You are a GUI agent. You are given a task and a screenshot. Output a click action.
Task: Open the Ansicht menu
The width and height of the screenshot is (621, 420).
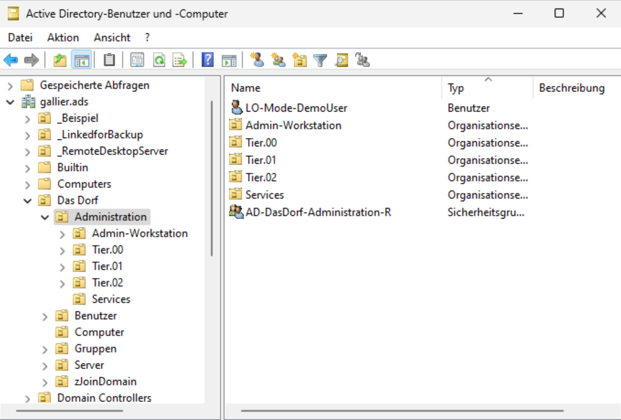pos(112,37)
